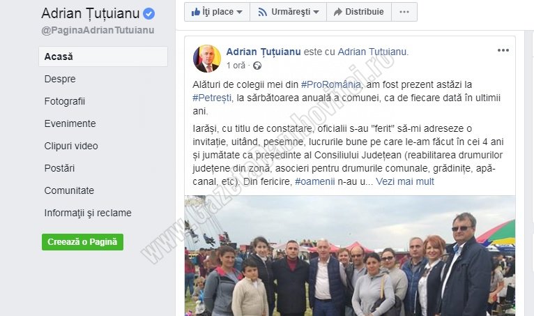Screen dimensions: 534x316
Task: Click the tagged Adrian Tutuianu name link
Action: click(x=372, y=52)
